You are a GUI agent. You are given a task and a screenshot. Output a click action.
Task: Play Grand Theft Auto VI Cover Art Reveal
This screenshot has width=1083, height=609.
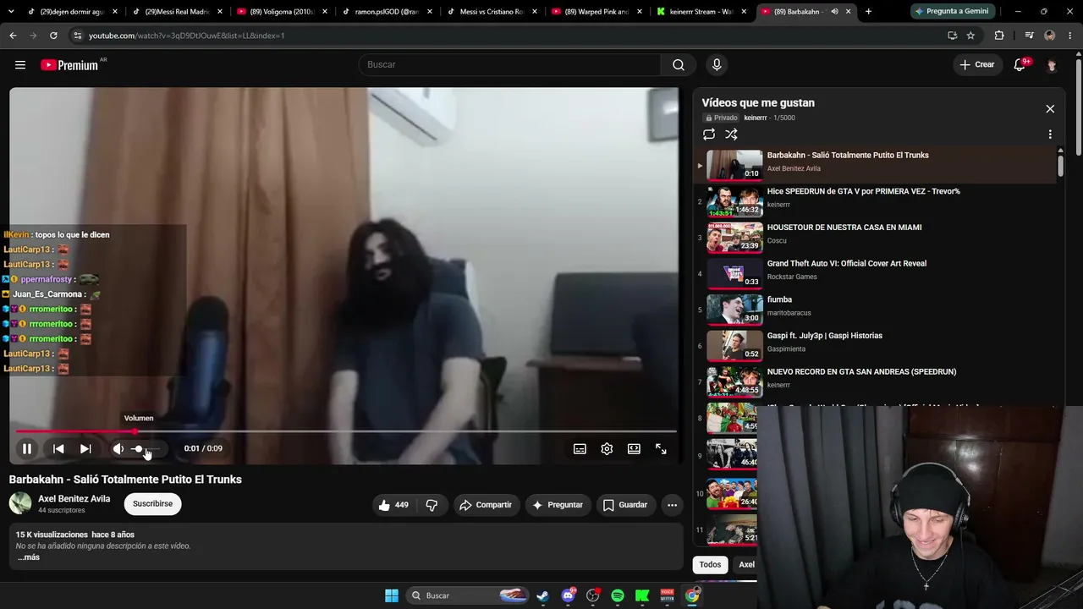tap(876, 273)
